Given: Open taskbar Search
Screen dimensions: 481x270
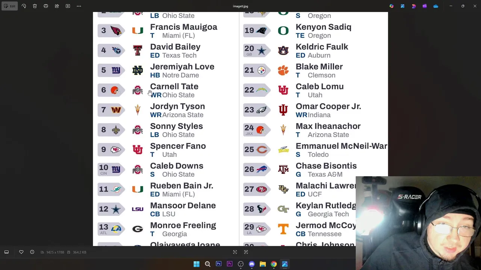Looking at the screenshot, I should tap(207, 264).
